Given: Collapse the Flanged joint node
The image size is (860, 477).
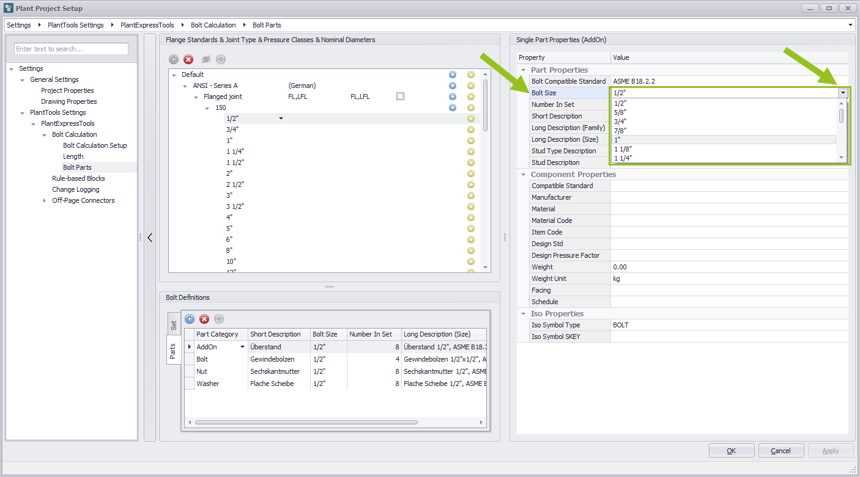Looking at the screenshot, I should click(196, 96).
